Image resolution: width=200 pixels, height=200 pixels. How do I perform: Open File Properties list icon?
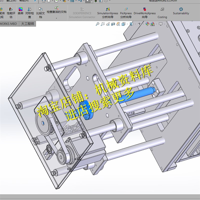tap(101, 1)
